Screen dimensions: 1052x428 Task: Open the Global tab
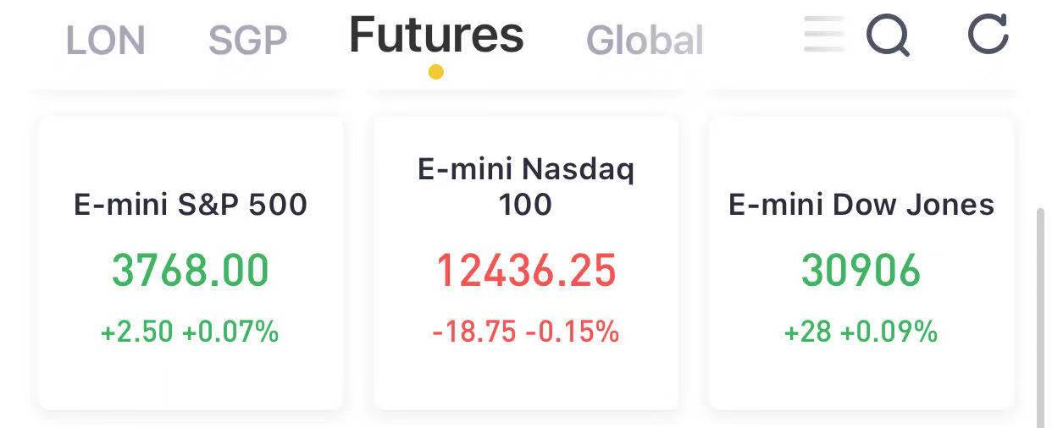point(645,41)
